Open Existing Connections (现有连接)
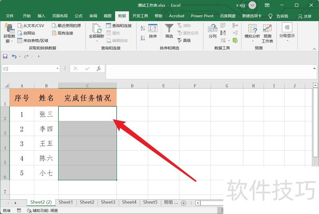Image resolution: width=319 pixels, height=214 pixels. click(x=63, y=33)
